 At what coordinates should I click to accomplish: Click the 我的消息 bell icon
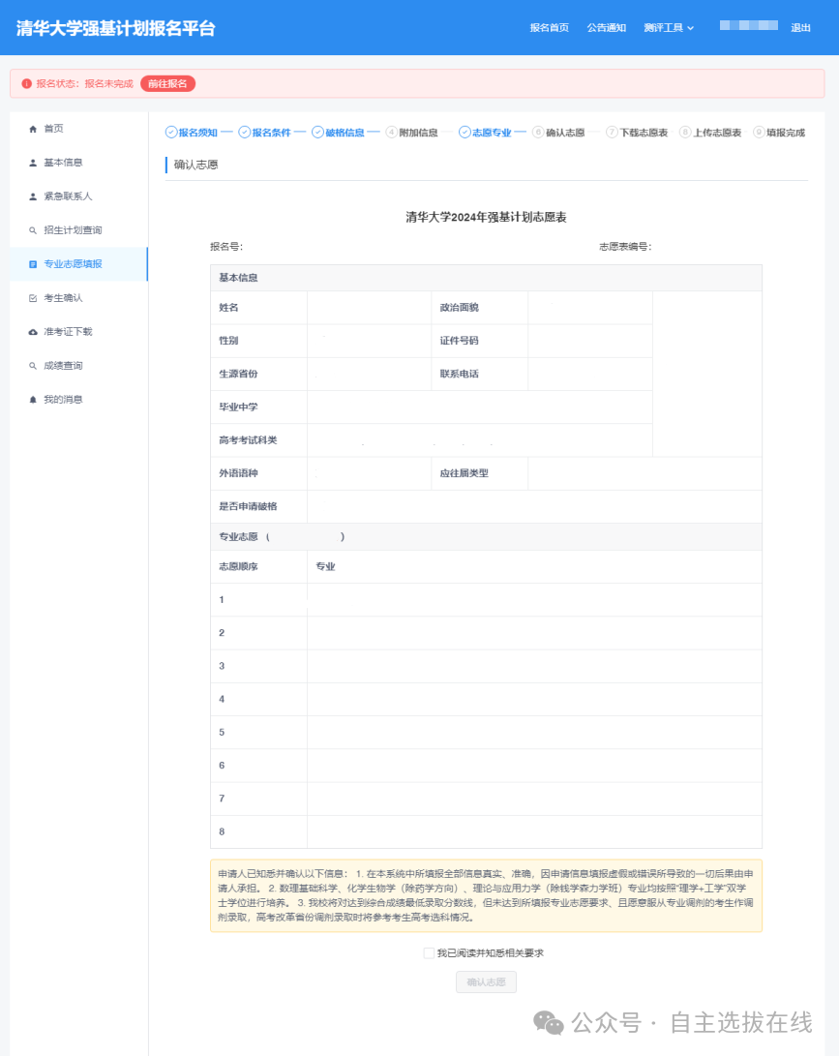(x=35, y=399)
